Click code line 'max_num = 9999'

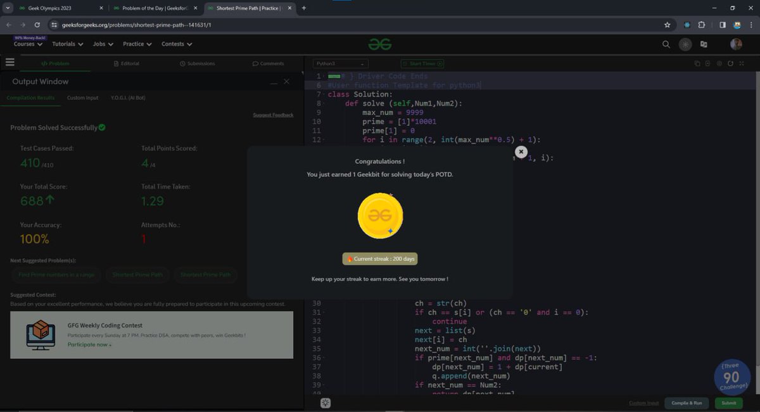[393, 112]
